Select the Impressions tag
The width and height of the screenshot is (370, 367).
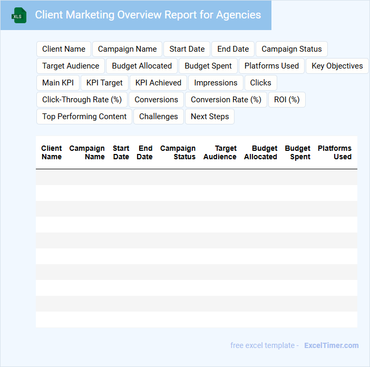(216, 83)
